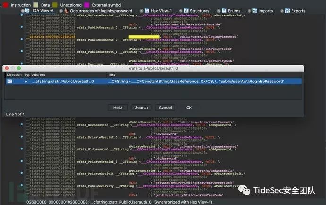Click cfstr_PublicActivity label in disassembly
Screen dimensions: 326x205
pos(95,186)
